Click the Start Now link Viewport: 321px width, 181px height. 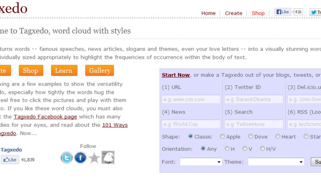point(176,75)
